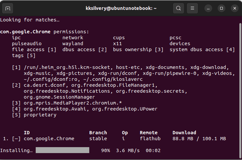Click the '00:02' remaining time
The height and width of the screenshot is (160, 242).
(153, 150)
